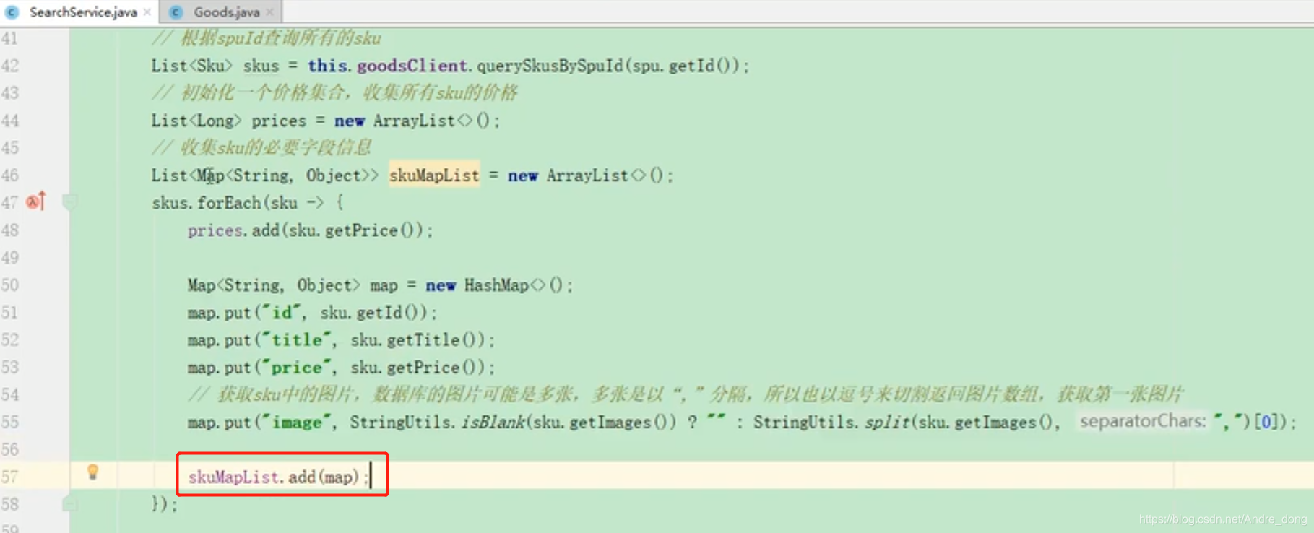This screenshot has width=1314, height=533.
Task: Click sku.getId() on line 51
Action: coord(373,313)
